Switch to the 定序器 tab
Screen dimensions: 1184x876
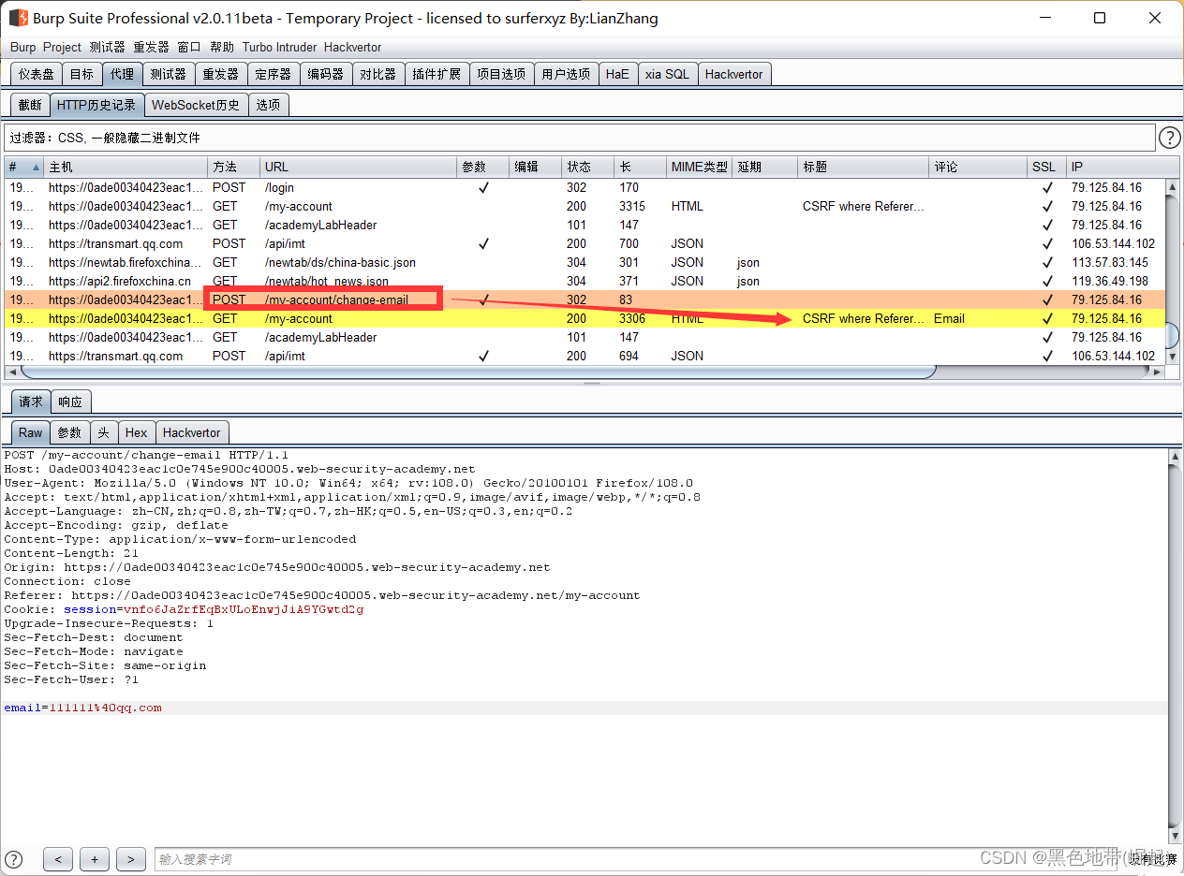(274, 74)
